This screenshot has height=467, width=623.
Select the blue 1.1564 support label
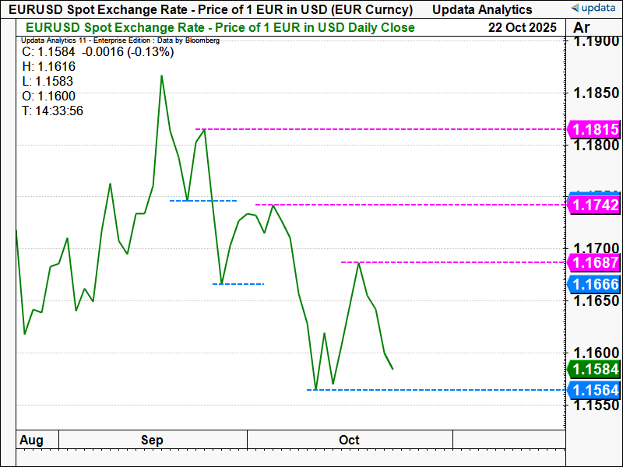(596, 390)
